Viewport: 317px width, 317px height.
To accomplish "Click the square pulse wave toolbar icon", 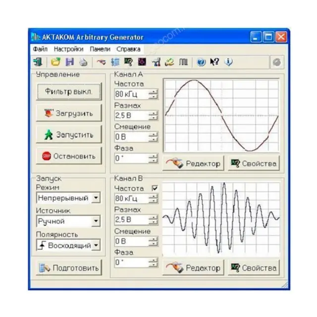I will click(x=183, y=62).
